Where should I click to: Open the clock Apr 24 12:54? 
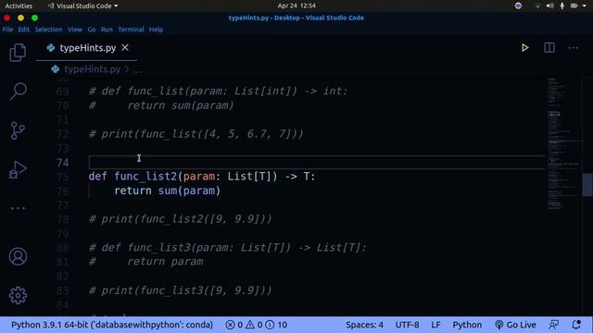click(x=296, y=6)
